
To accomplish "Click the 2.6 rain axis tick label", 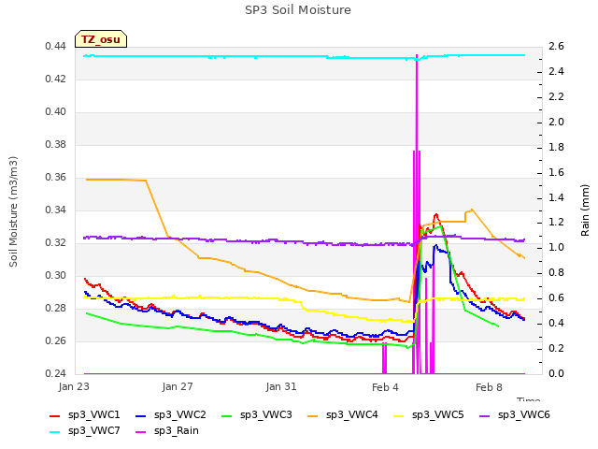I will (x=557, y=46).
